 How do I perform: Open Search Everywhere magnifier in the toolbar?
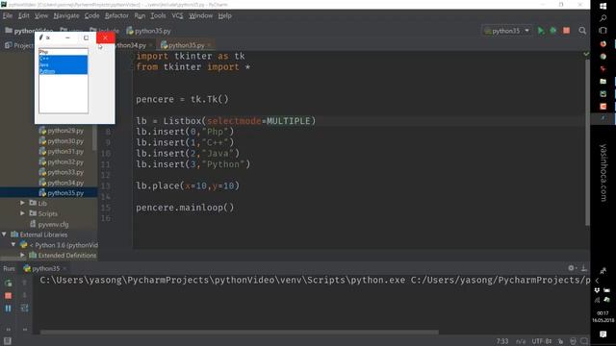(x=582, y=31)
